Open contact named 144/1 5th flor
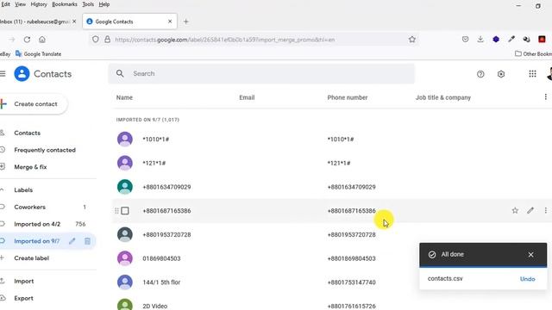 pyautogui.click(x=161, y=282)
